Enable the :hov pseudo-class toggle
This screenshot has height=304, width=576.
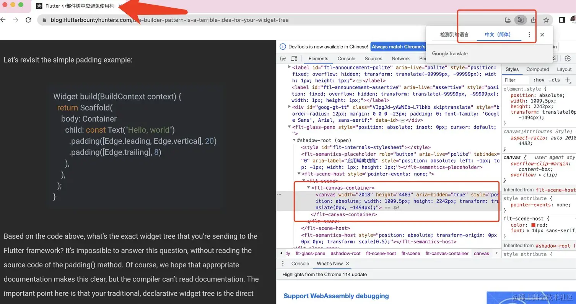point(539,80)
